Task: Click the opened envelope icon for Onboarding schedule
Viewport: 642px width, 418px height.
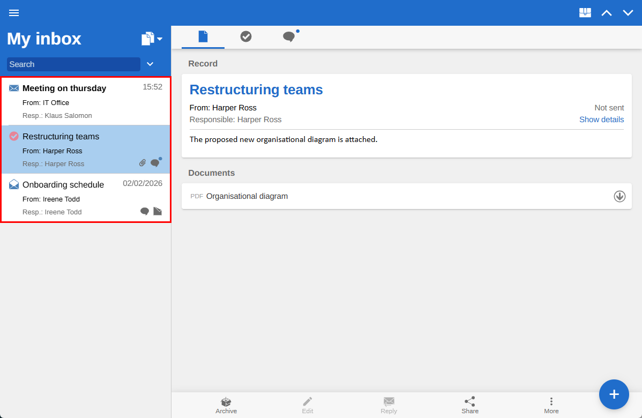Action: pyautogui.click(x=14, y=184)
